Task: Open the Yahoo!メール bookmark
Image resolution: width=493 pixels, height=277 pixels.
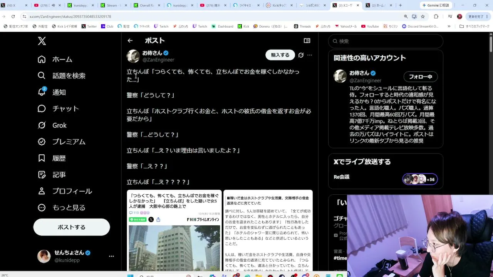Action: (x=346, y=27)
